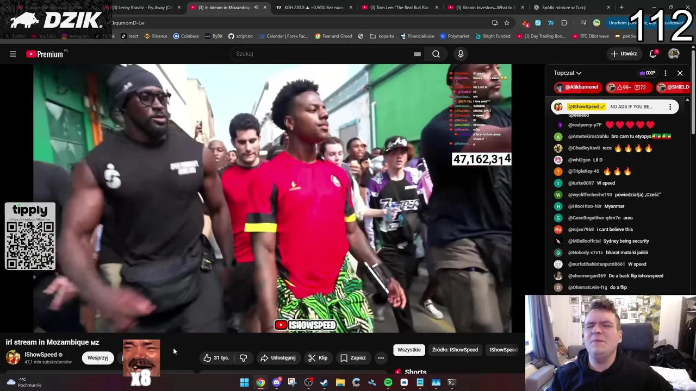Open the BTC Elliot wave bookmark
Viewport: 696px width, 391px height.
point(590,36)
